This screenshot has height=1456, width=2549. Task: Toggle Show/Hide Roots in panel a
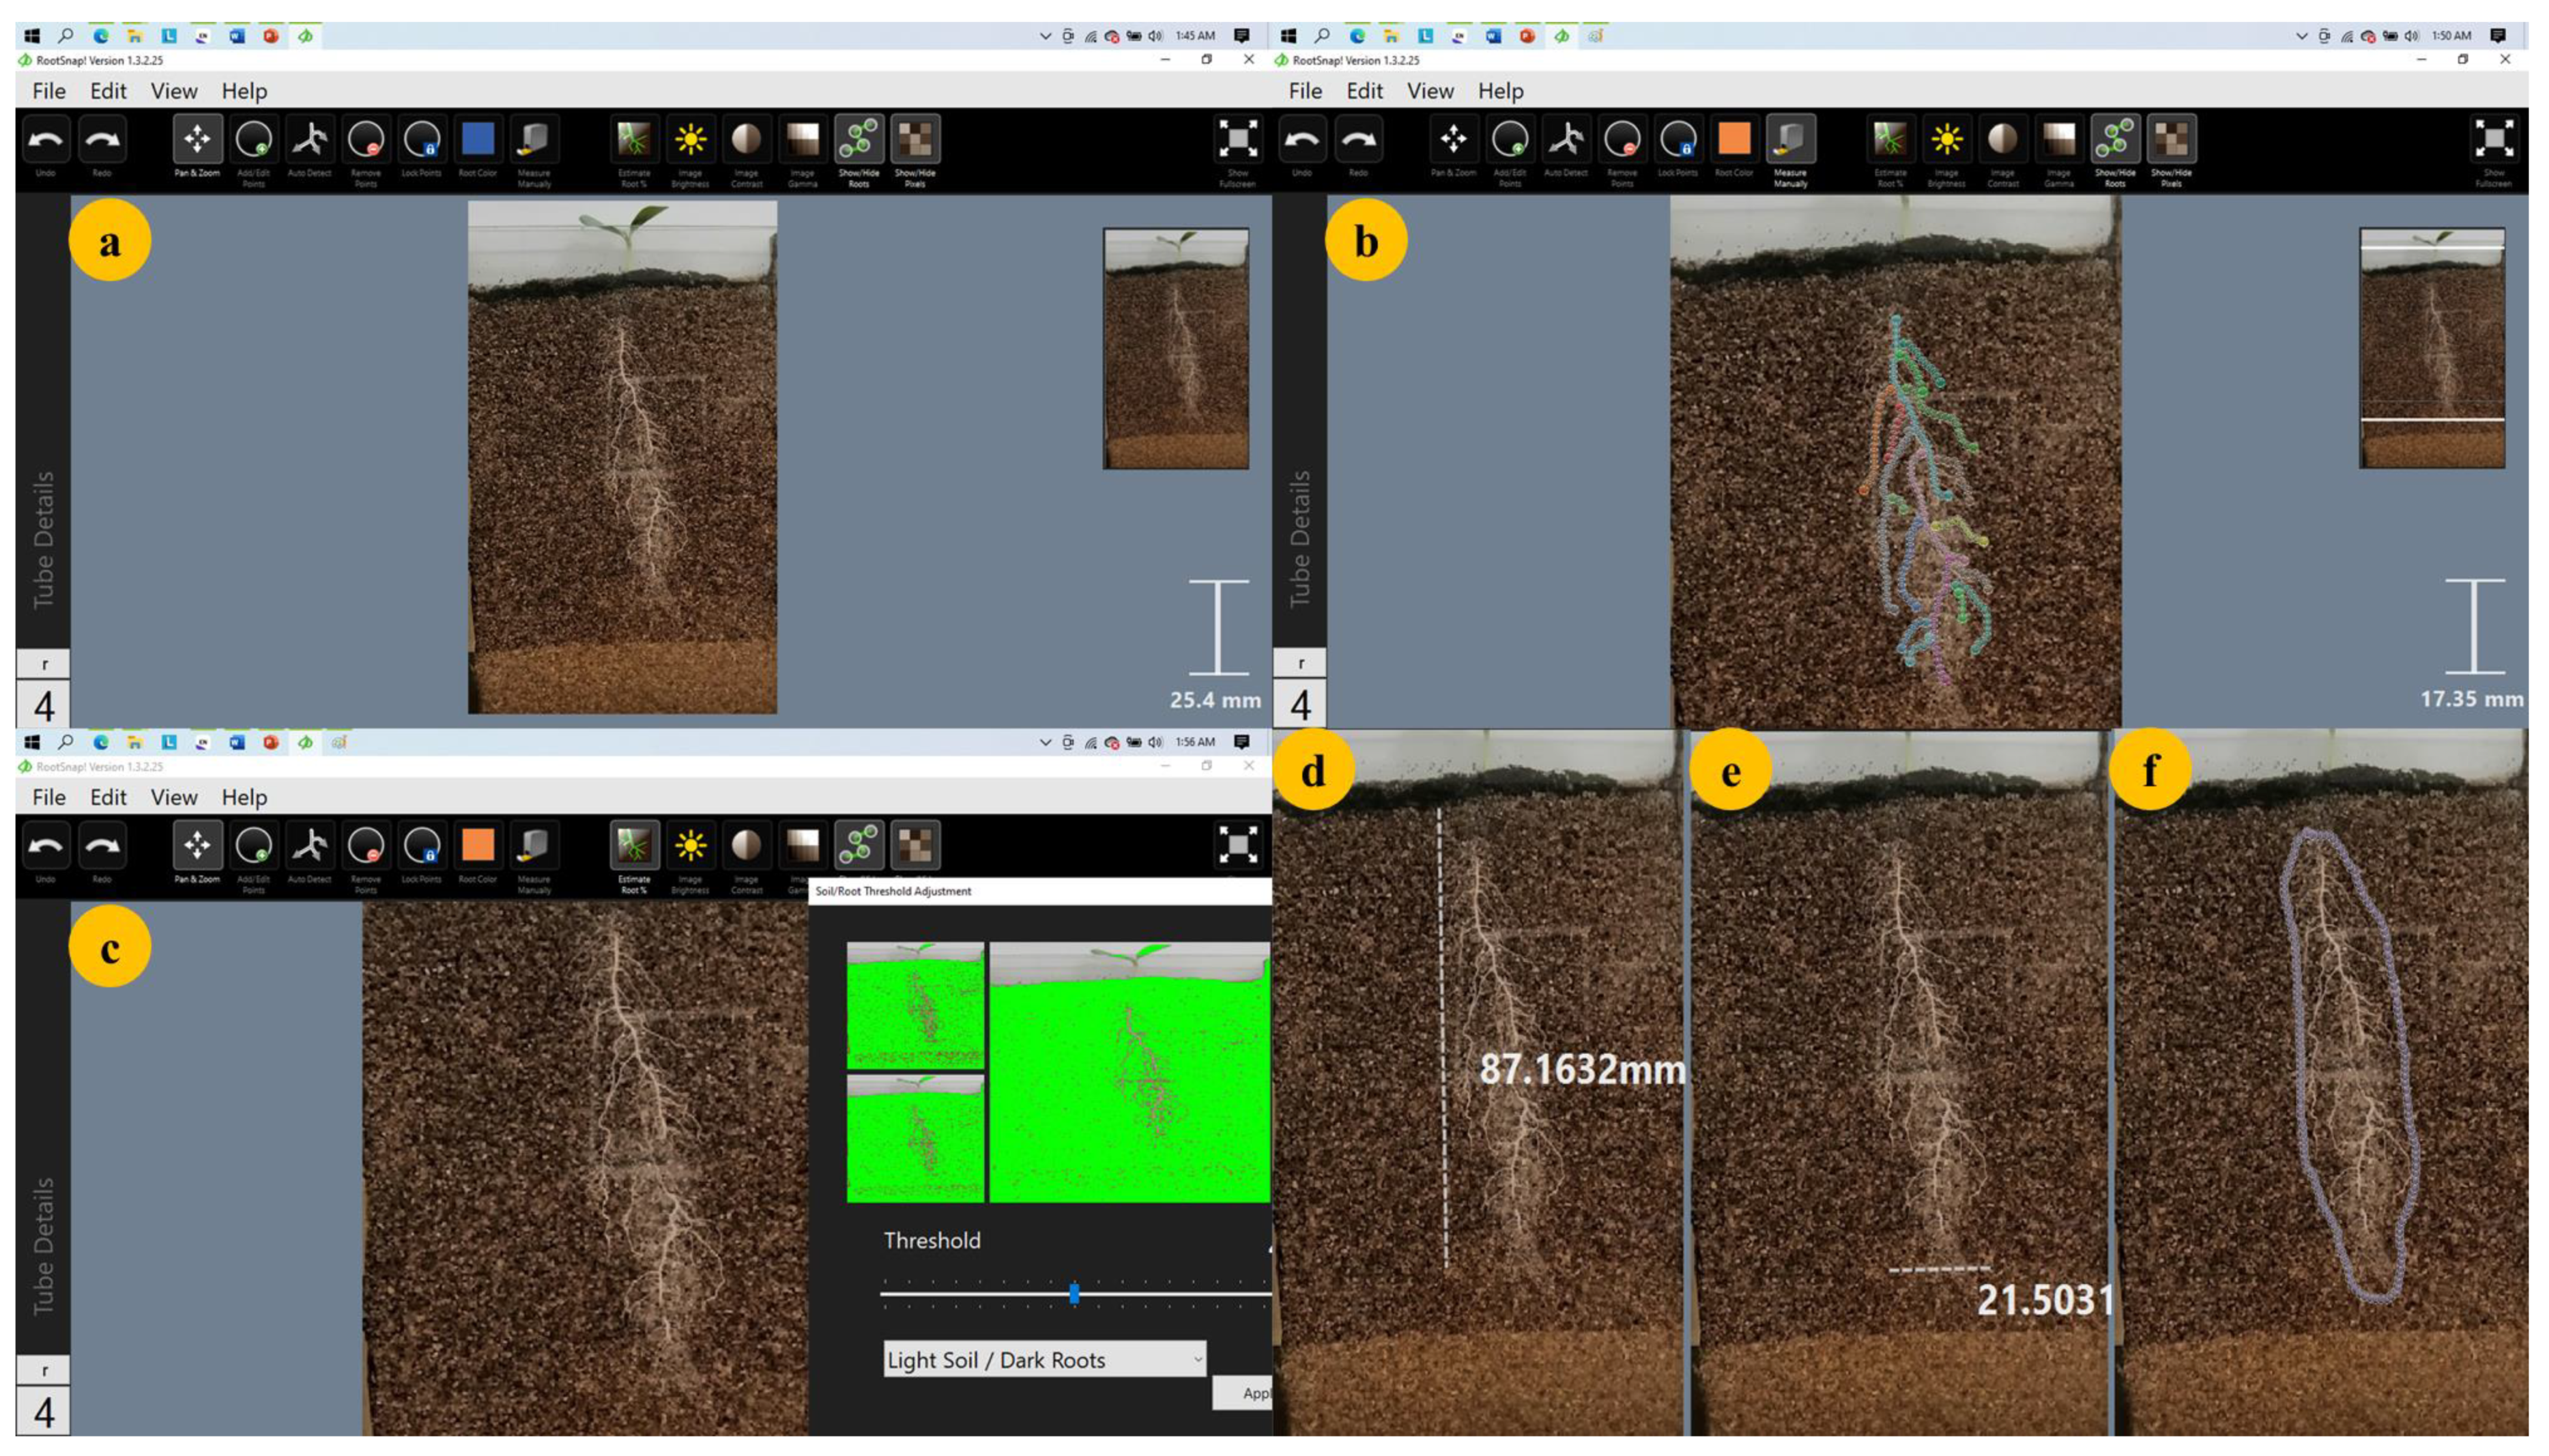pyautogui.click(x=858, y=140)
